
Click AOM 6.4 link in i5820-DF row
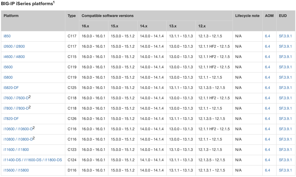coord(267,88)
